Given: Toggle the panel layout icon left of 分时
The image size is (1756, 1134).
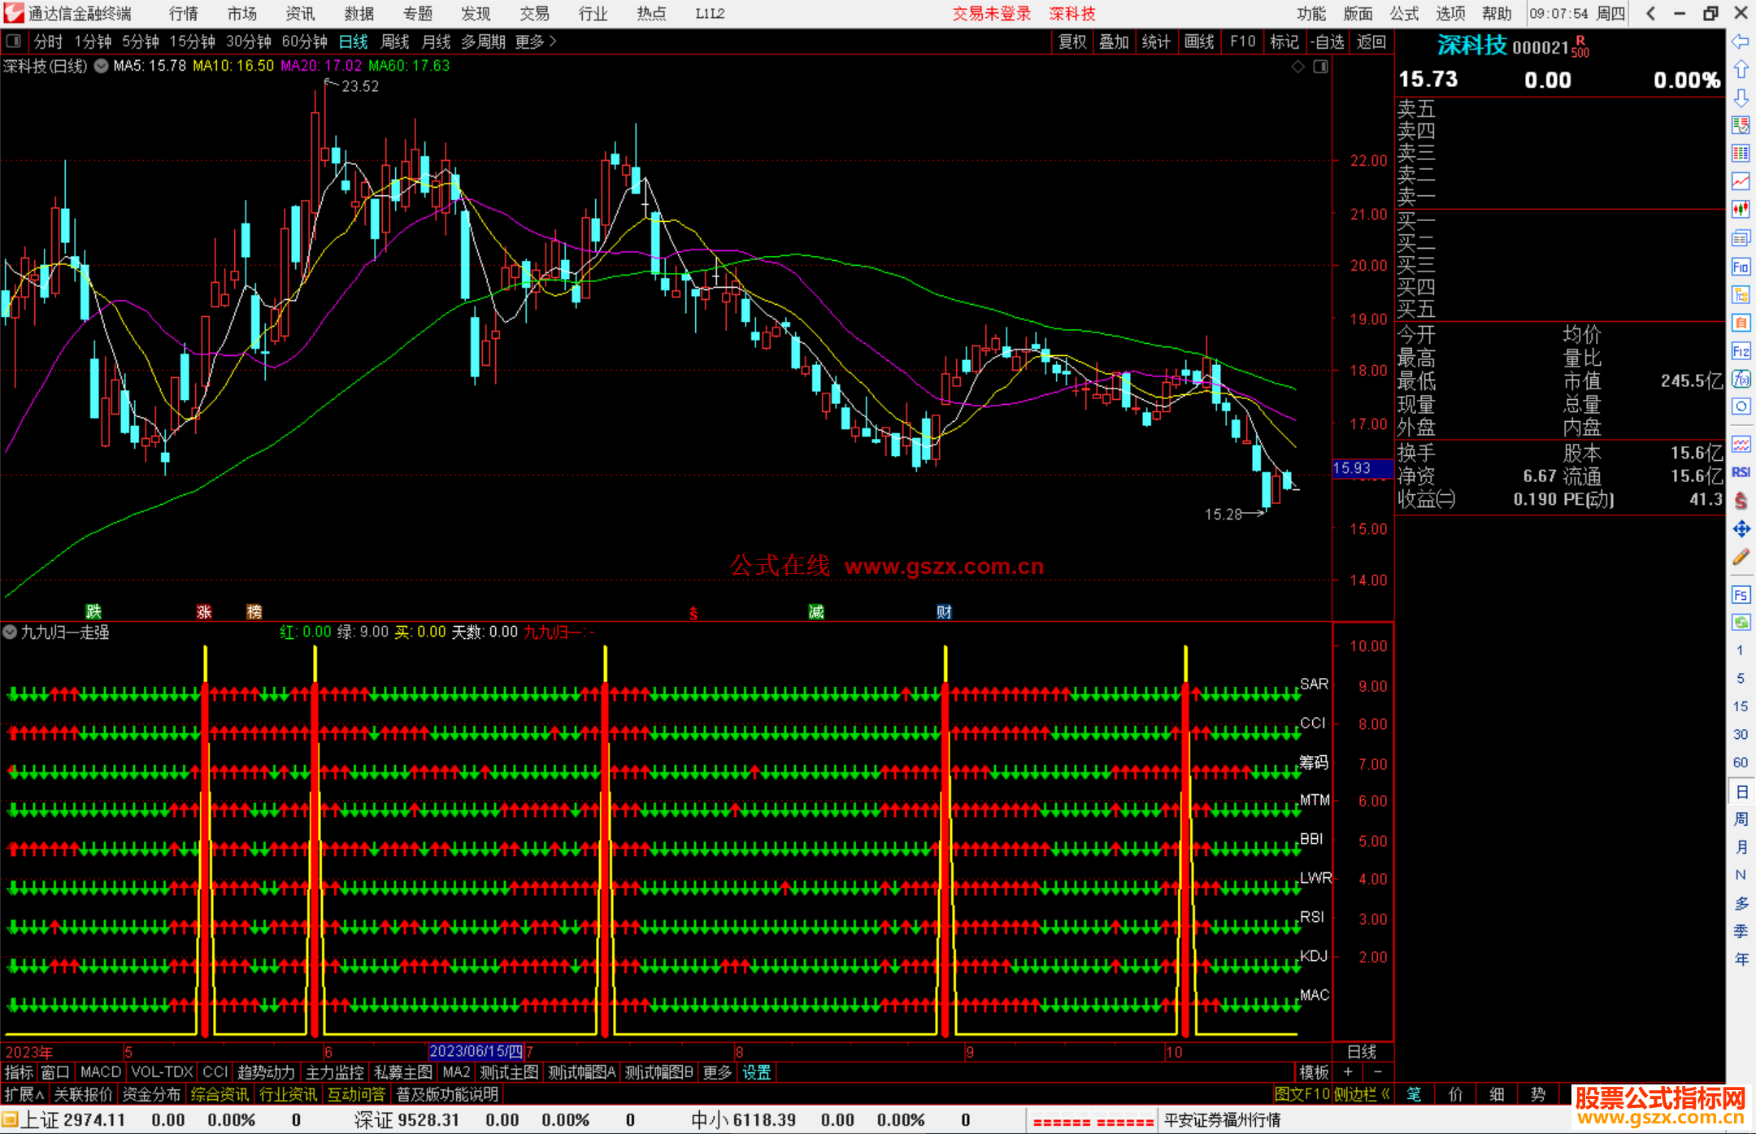Looking at the screenshot, I should [14, 41].
